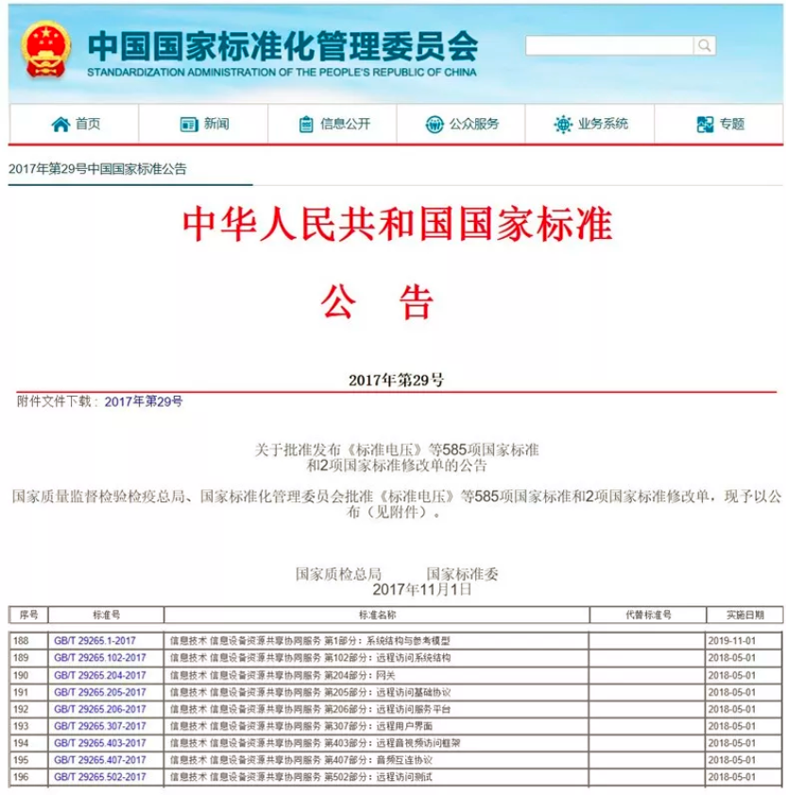Click the bold heading 2017年第29号

pyautogui.click(x=396, y=380)
